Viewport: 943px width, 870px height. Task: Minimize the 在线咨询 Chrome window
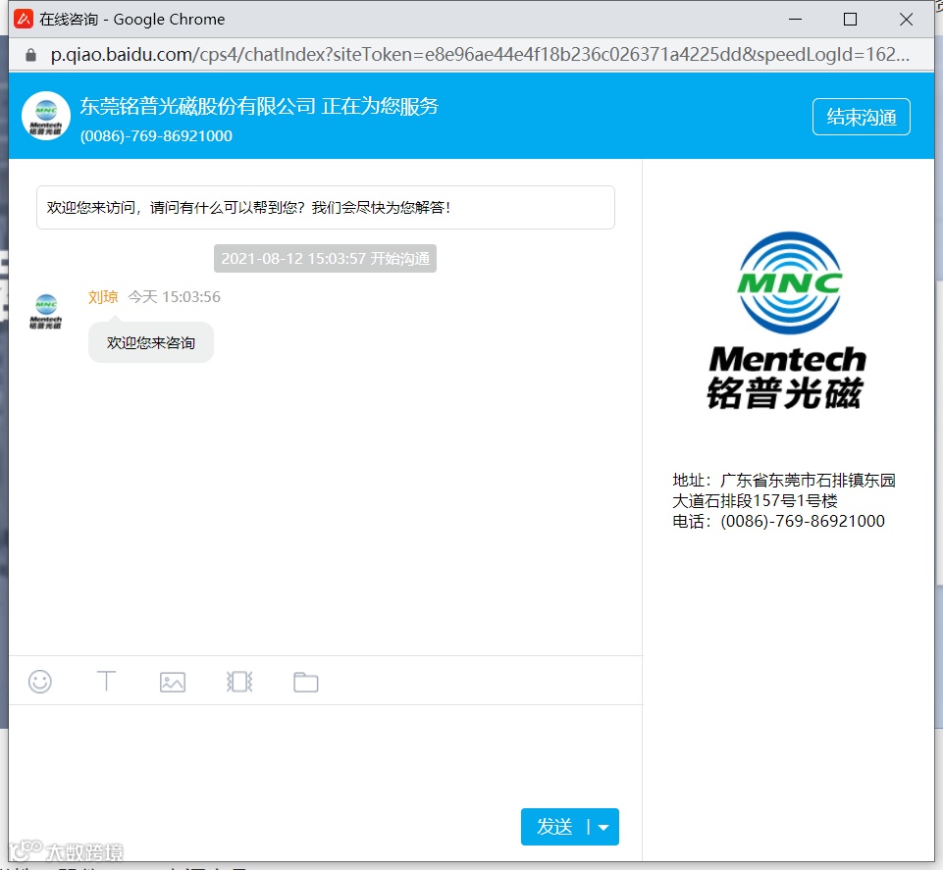click(796, 20)
